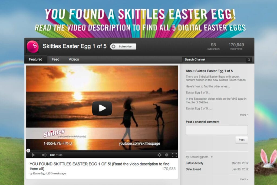This screenshot has height=185, width=277.
Task: Switch to the Feed tab
Action: click(55, 59)
